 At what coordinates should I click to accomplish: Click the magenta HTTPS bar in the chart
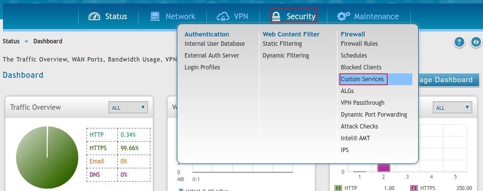click(384, 167)
